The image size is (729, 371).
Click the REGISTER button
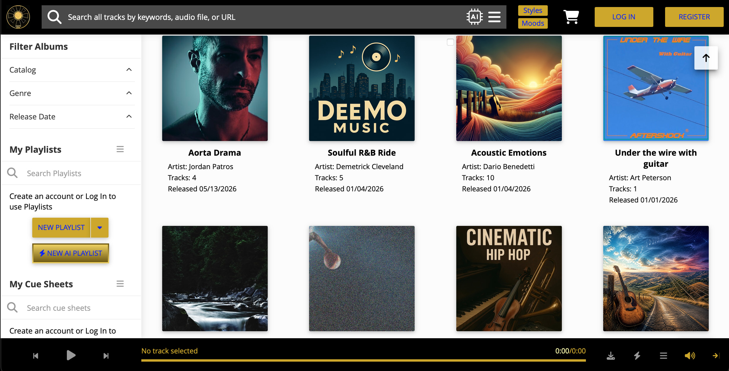click(694, 17)
